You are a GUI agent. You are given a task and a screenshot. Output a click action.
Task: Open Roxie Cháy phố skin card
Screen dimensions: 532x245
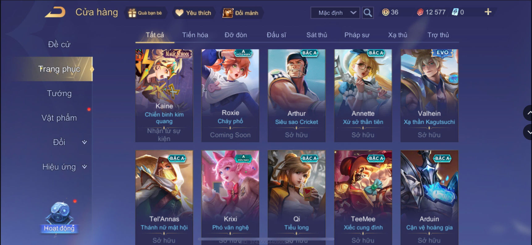(230, 96)
